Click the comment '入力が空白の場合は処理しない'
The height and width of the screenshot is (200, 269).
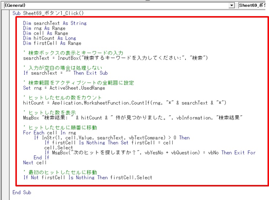coord(63,68)
